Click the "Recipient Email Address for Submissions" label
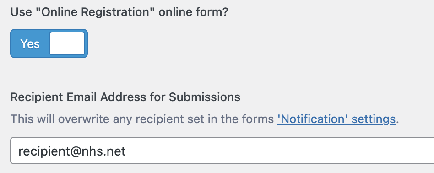This screenshot has height=173, width=434. tap(125, 97)
